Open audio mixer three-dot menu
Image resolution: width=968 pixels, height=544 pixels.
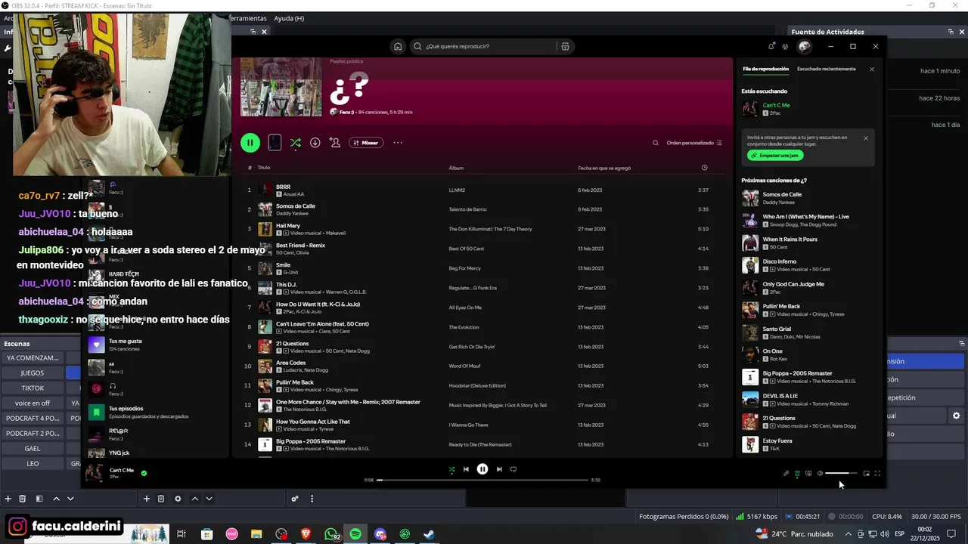click(312, 499)
